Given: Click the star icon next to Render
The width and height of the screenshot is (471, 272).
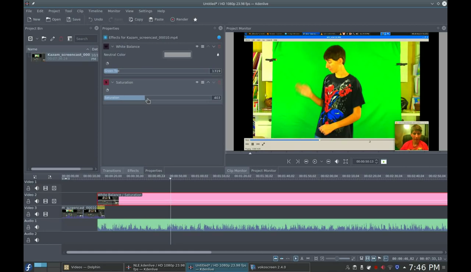Looking at the screenshot, I should click(x=195, y=20).
